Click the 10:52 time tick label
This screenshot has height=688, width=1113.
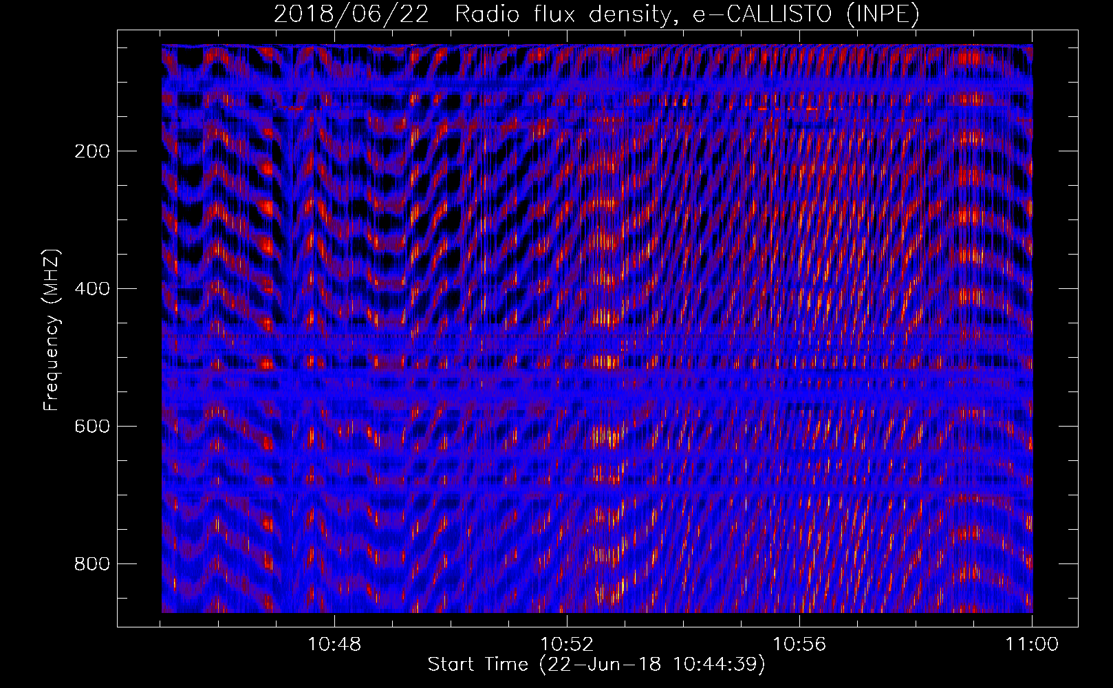point(567,645)
